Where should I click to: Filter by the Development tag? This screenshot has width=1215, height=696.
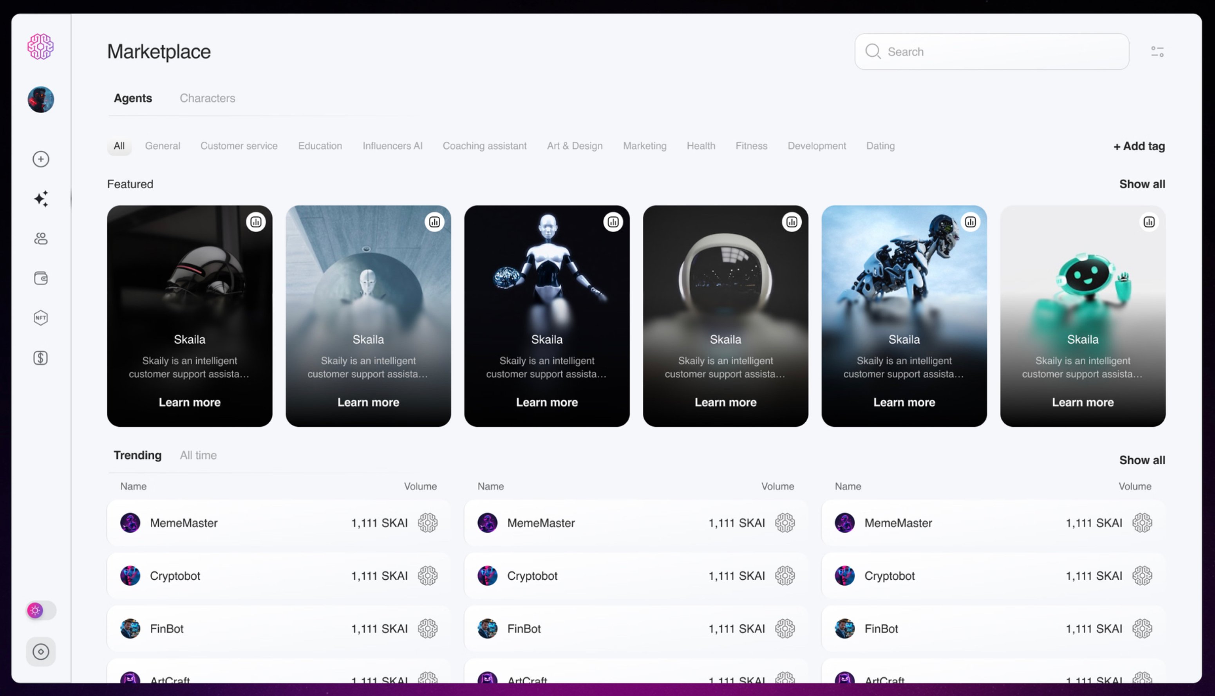coord(817,146)
